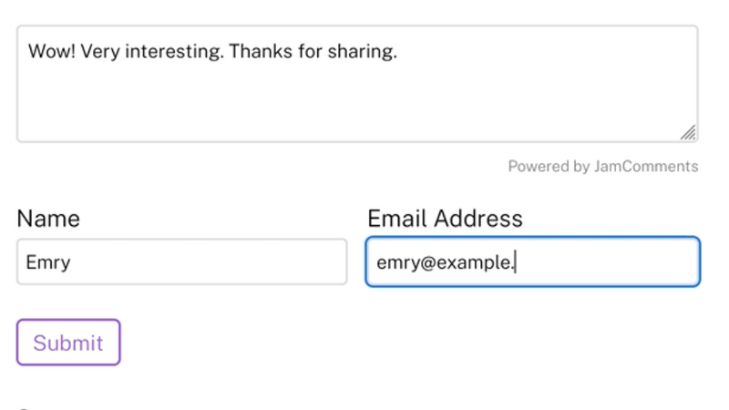Click the "Email Address" label

tap(445, 219)
